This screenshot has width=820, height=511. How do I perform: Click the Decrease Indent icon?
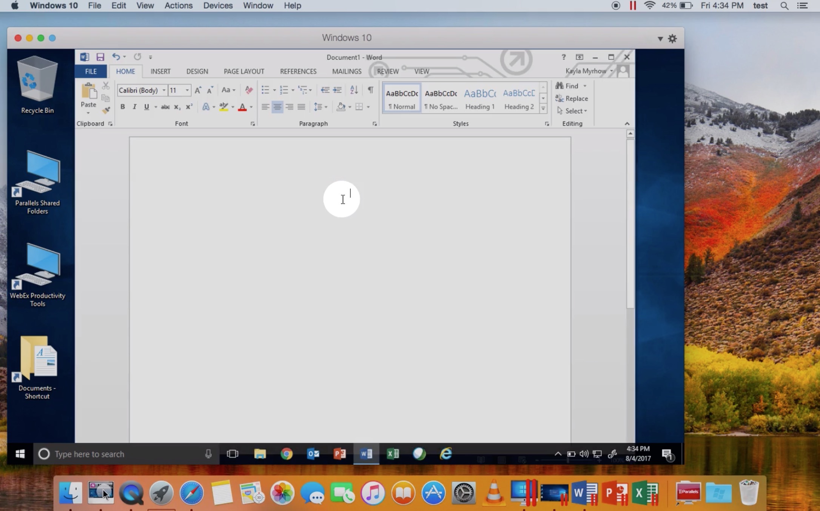[325, 90]
